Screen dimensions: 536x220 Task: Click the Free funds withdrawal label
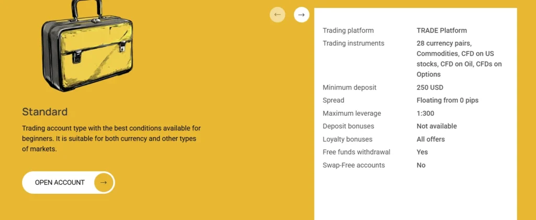pyautogui.click(x=356, y=152)
